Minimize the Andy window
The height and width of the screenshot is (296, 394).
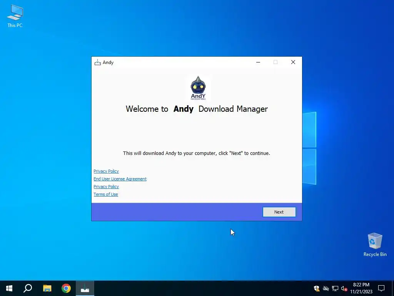tap(258, 62)
